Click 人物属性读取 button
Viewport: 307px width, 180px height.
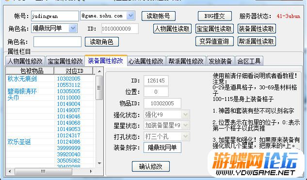tap(172, 29)
